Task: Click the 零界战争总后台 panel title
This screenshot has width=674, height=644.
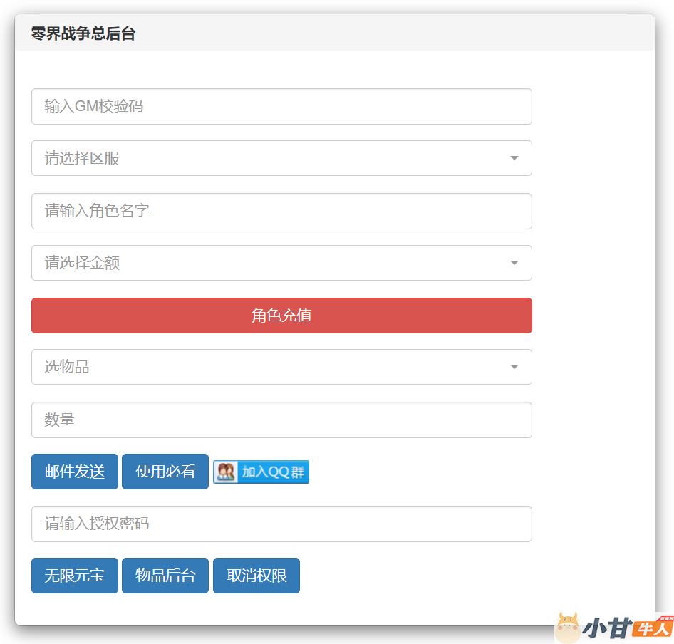Action: [x=83, y=33]
